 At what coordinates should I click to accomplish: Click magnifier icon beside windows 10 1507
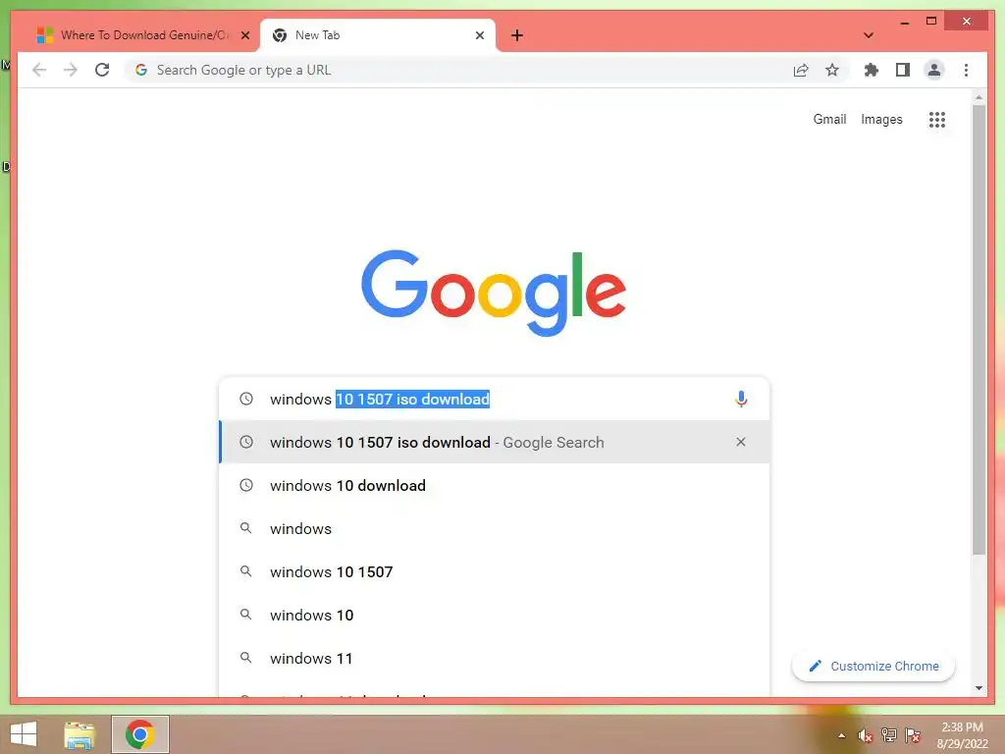click(x=246, y=570)
